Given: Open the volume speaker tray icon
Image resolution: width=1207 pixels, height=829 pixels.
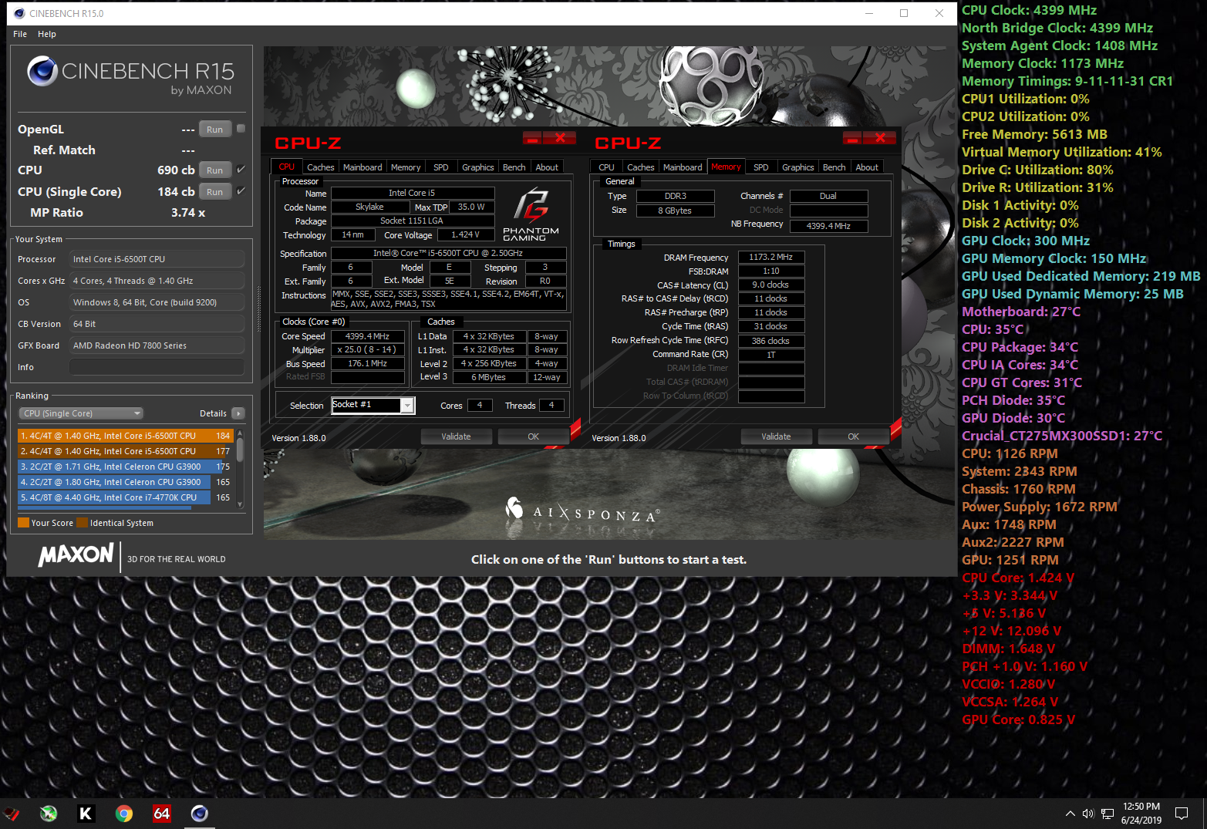Looking at the screenshot, I should click(x=1088, y=814).
